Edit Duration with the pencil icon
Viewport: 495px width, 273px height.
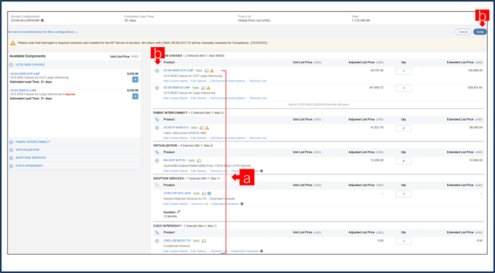[179, 212]
